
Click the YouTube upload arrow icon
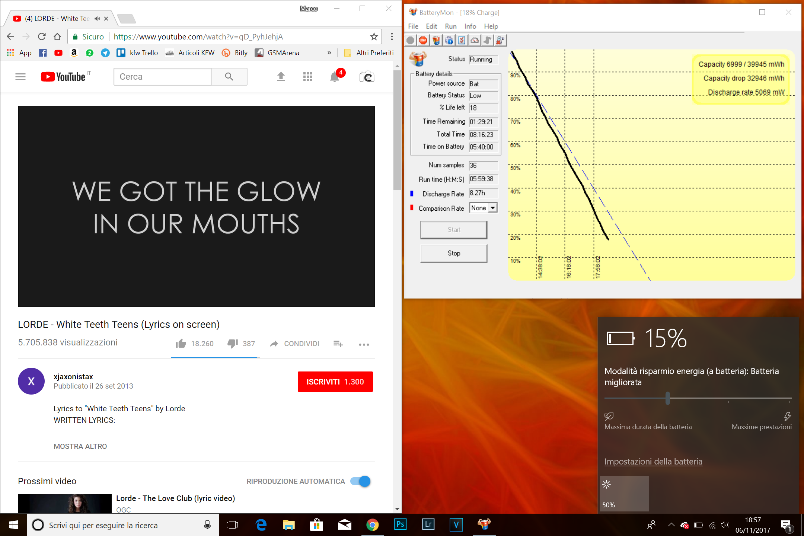tap(281, 77)
